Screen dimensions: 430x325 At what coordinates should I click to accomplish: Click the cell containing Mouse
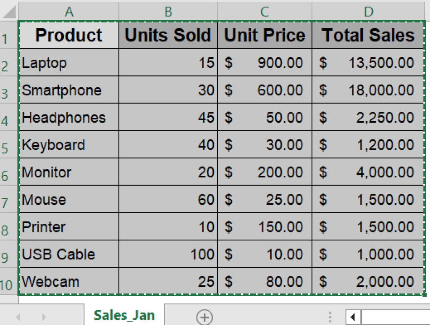tap(68, 199)
